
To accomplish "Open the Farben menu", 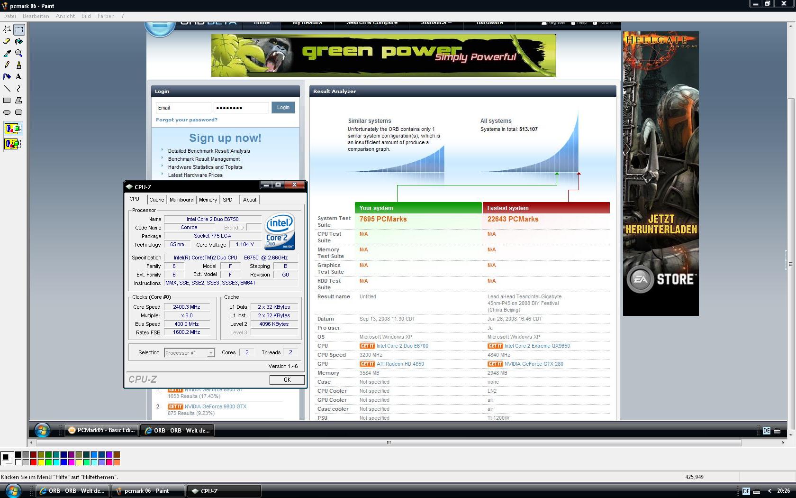I will (106, 16).
